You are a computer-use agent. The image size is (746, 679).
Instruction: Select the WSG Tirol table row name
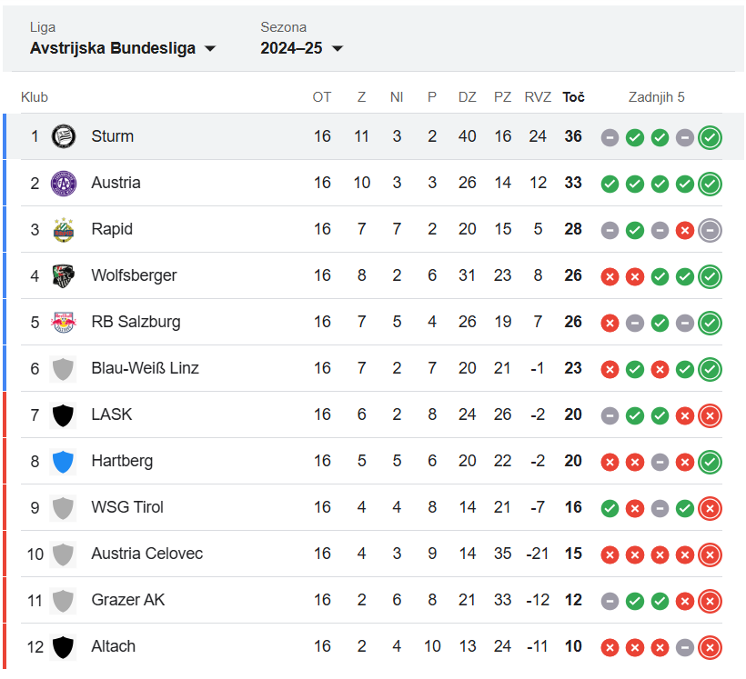(x=127, y=507)
